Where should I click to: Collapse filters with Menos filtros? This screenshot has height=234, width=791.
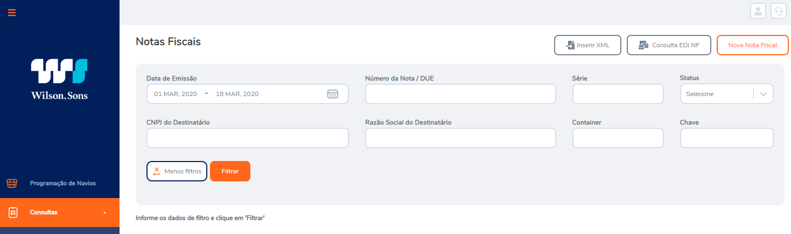point(177,171)
